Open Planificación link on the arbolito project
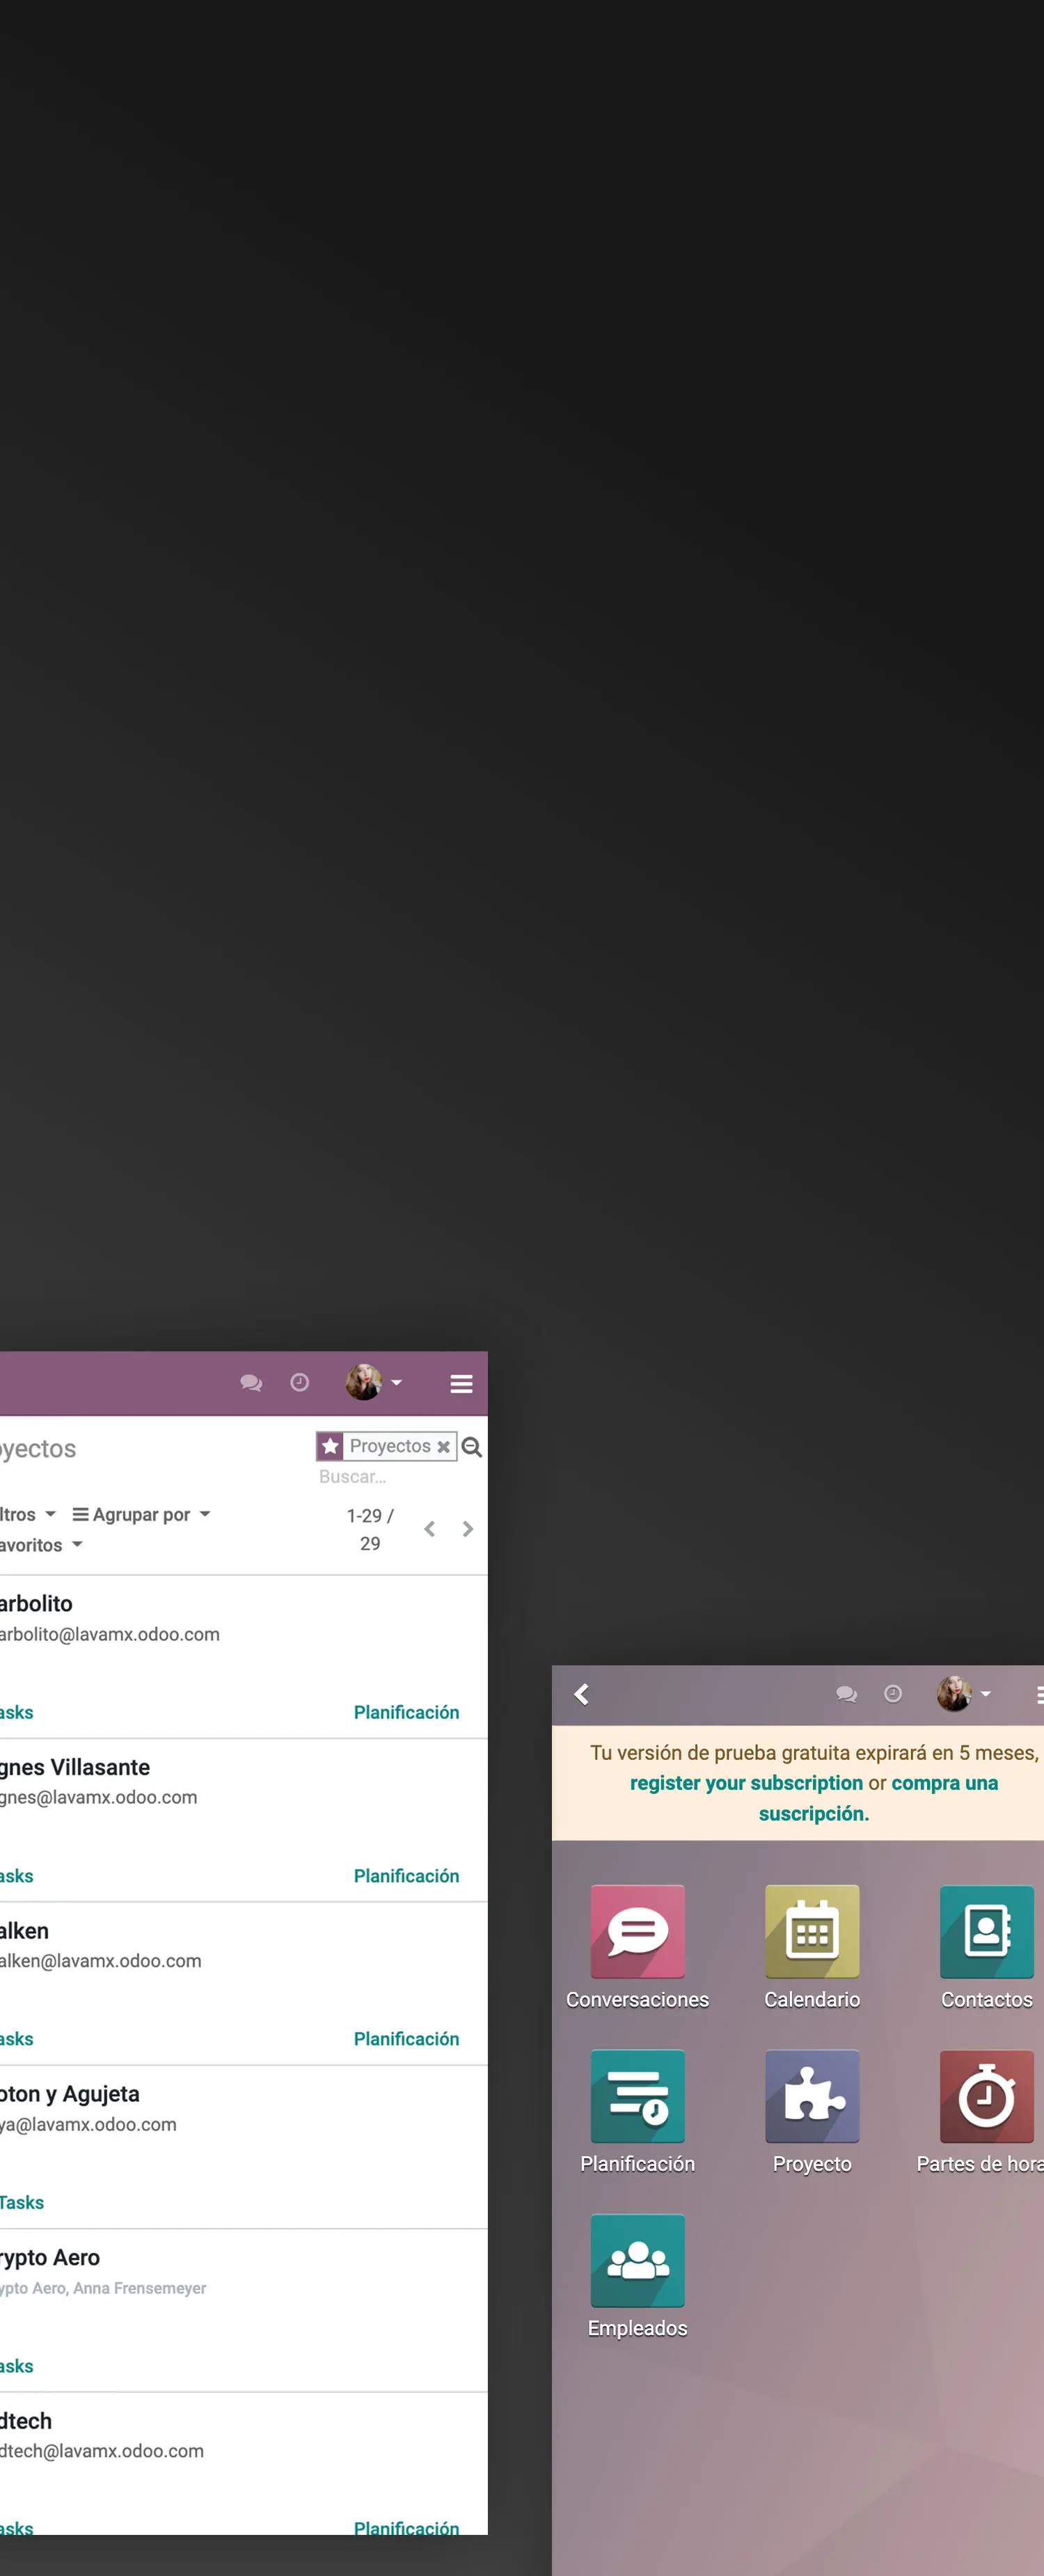The width and height of the screenshot is (1044, 2576). [x=406, y=1712]
